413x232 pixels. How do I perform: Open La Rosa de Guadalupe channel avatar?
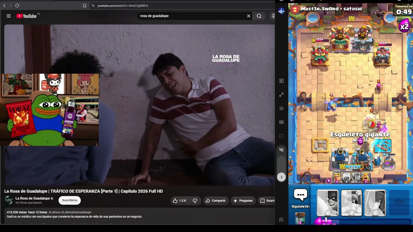pos(9,200)
